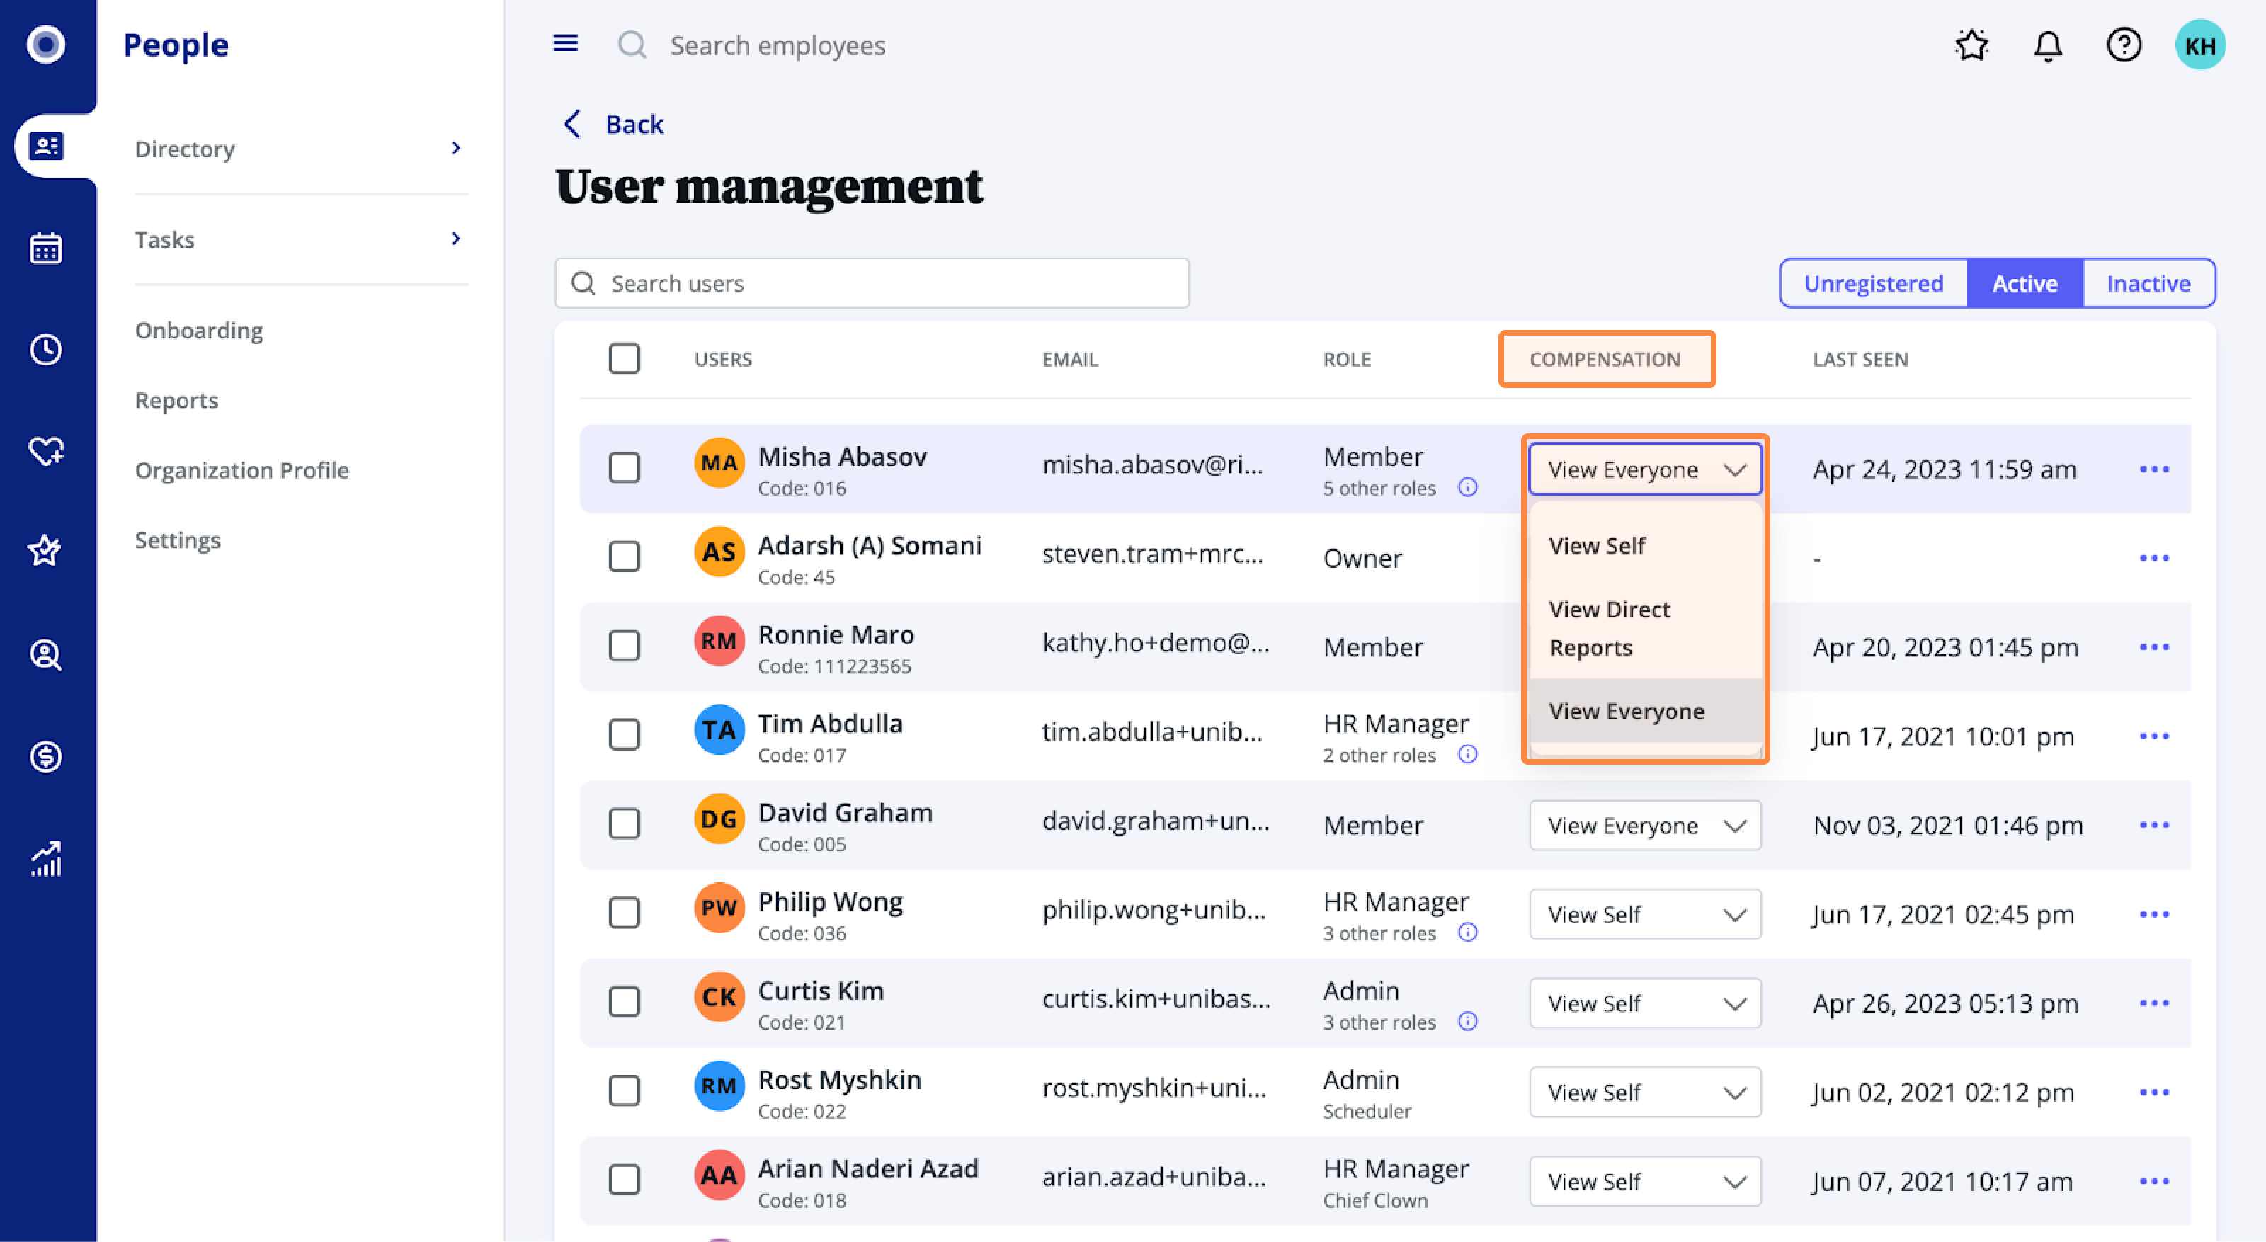Open the calendar icon in sidebar
2266x1242 pixels.
(46, 249)
